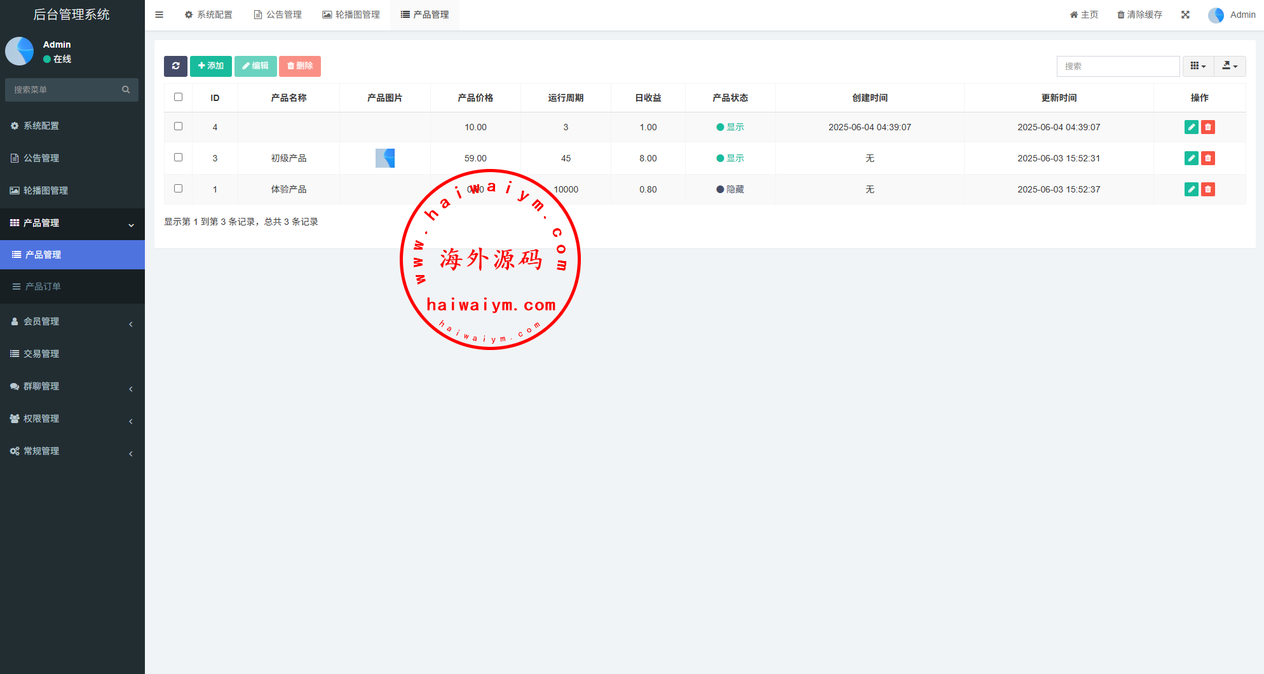Check the checkbox for 初级产品 row
This screenshot has width=1264, height=674.
[x=178, y=158]
